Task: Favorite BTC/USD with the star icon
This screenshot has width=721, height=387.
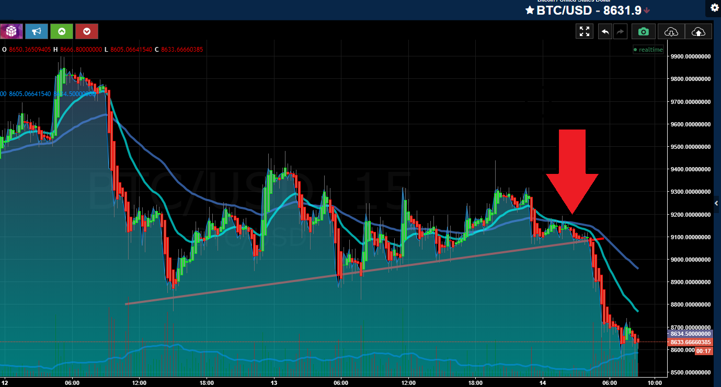Action: (x=530, y=10)
